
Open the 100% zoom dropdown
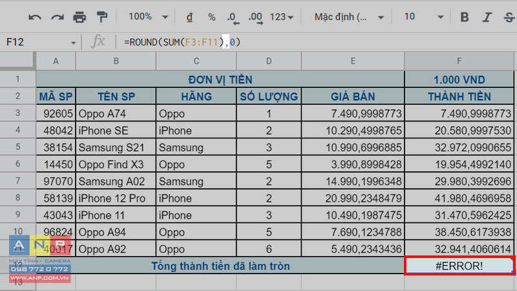click(x=148, y=17)
